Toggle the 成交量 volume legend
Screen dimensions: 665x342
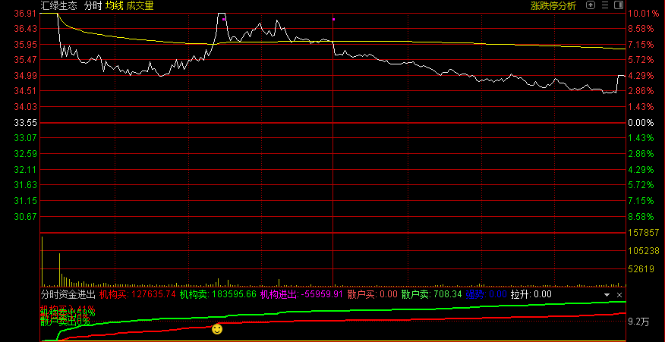(140, 6)
